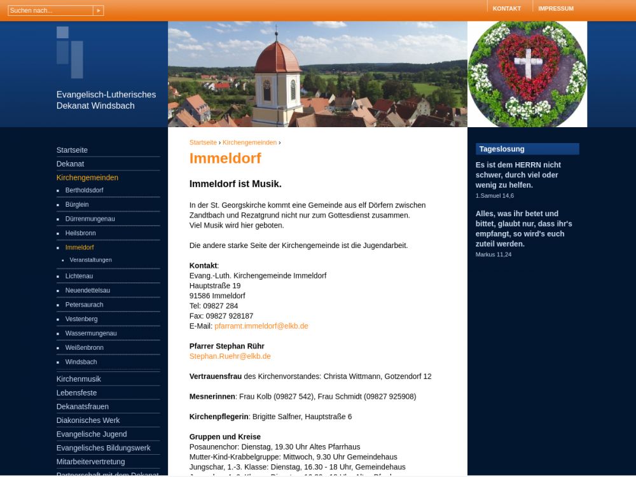Image resolution: width=636 pixels, height=477 pixels.
Task: Go to Startseite in the sidebar
Action: pos(72,150)
